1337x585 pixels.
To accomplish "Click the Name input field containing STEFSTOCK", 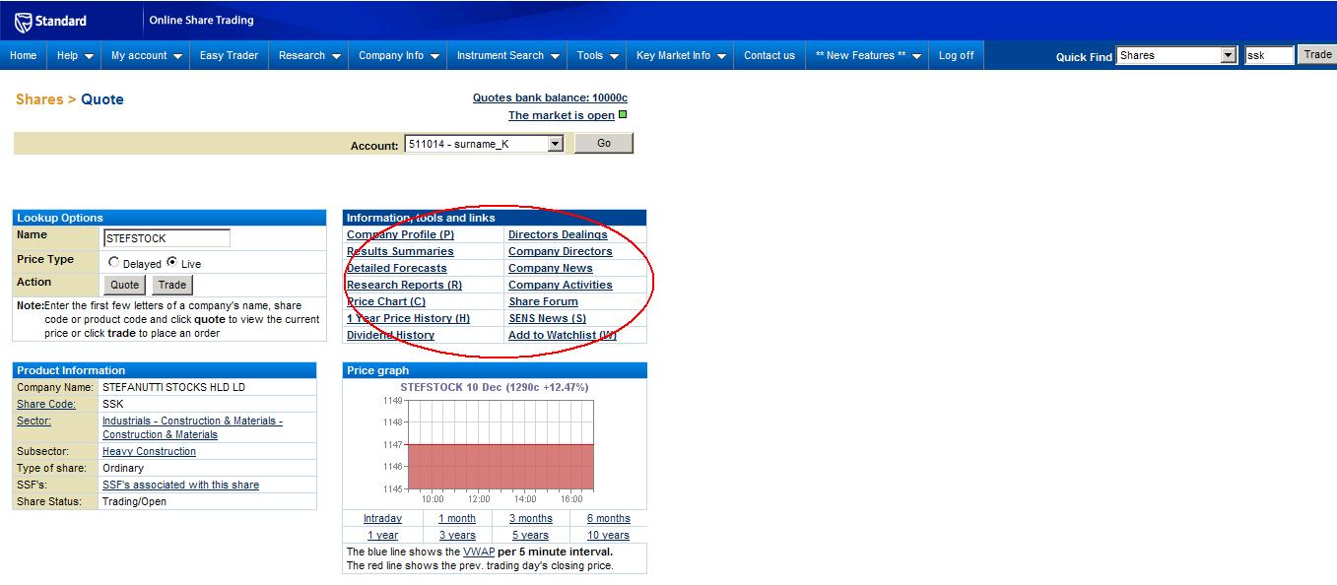I will (x=167, y=238).
